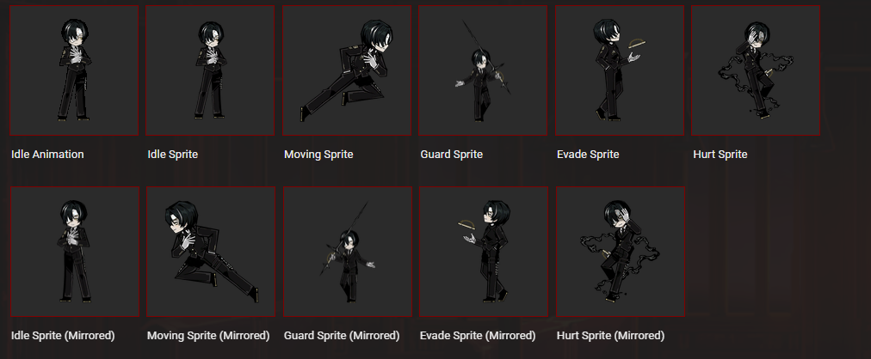Click the Guard Sprite caption label

452,155
